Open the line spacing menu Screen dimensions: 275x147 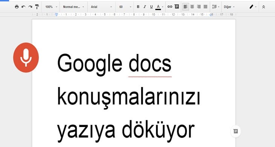pyautogui.click(x=216, y=7)
